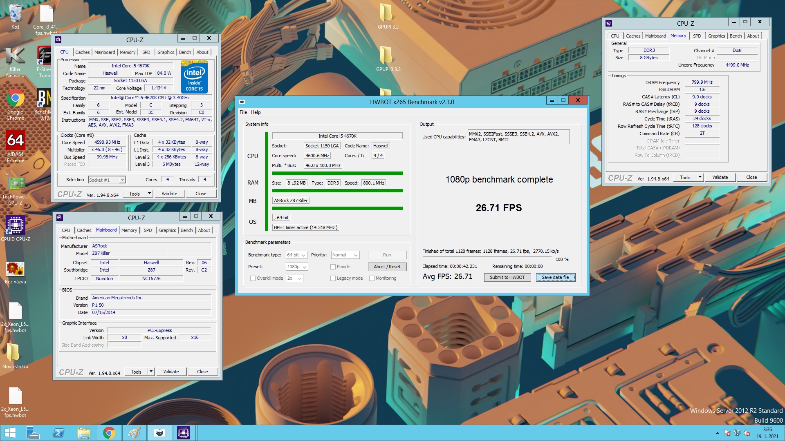Click Save data file button
This screenshot has height=441, width=785.
(555, 278)
